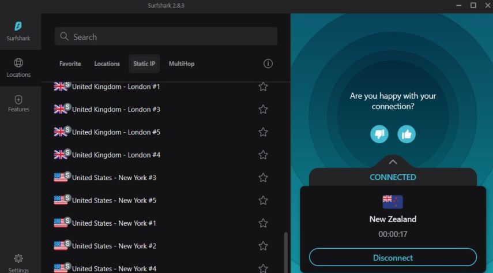Open the Surfshark home logo icon
This screenshot has height=273, width=493.
coord(18,26)
